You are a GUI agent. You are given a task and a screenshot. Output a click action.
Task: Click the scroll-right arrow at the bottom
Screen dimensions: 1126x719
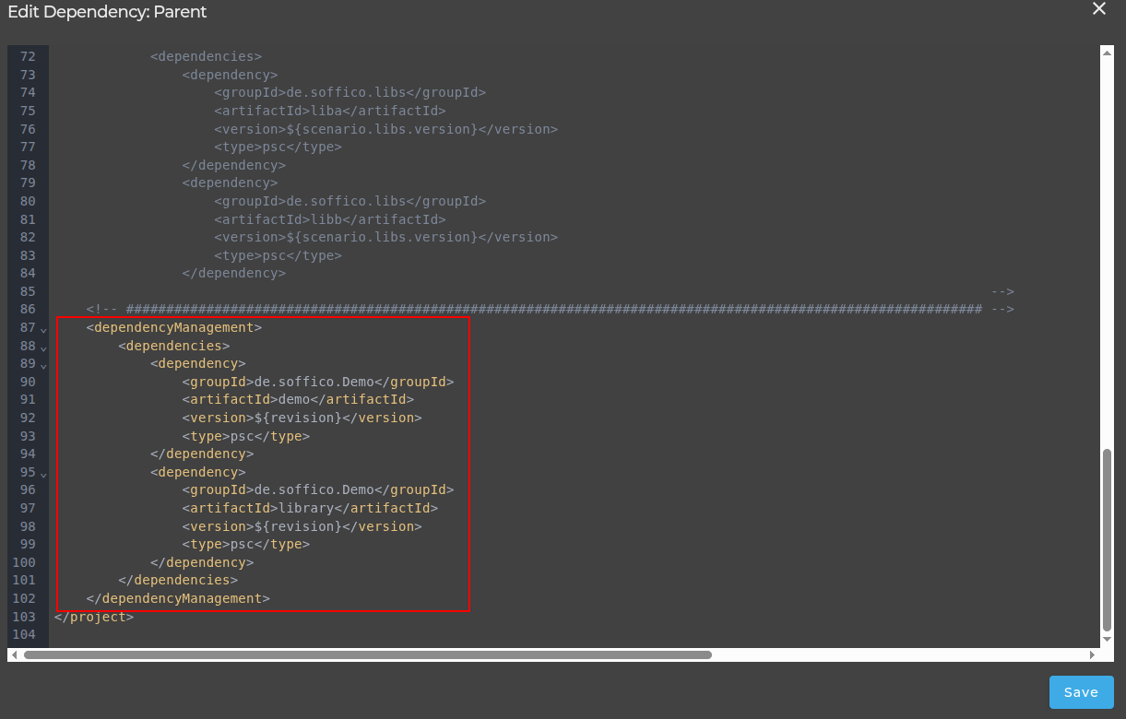coord(1093,654)
